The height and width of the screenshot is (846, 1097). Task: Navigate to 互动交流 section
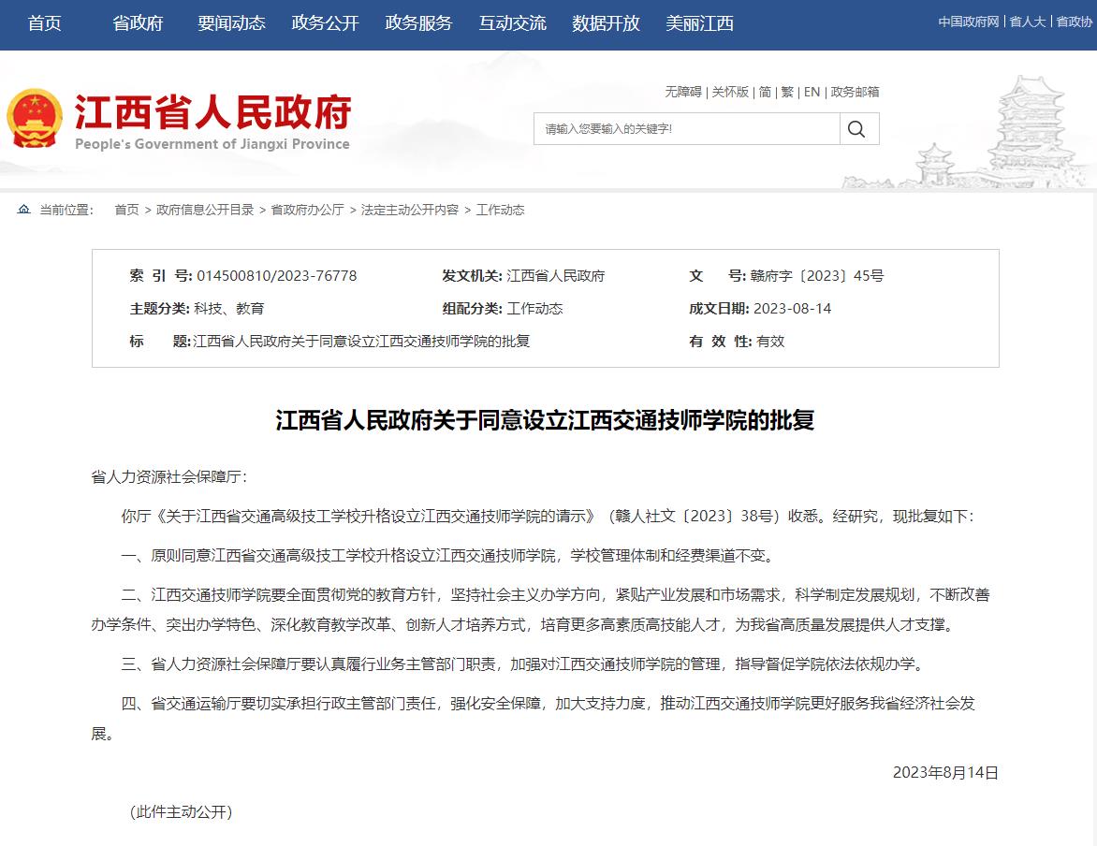point(512,23)
